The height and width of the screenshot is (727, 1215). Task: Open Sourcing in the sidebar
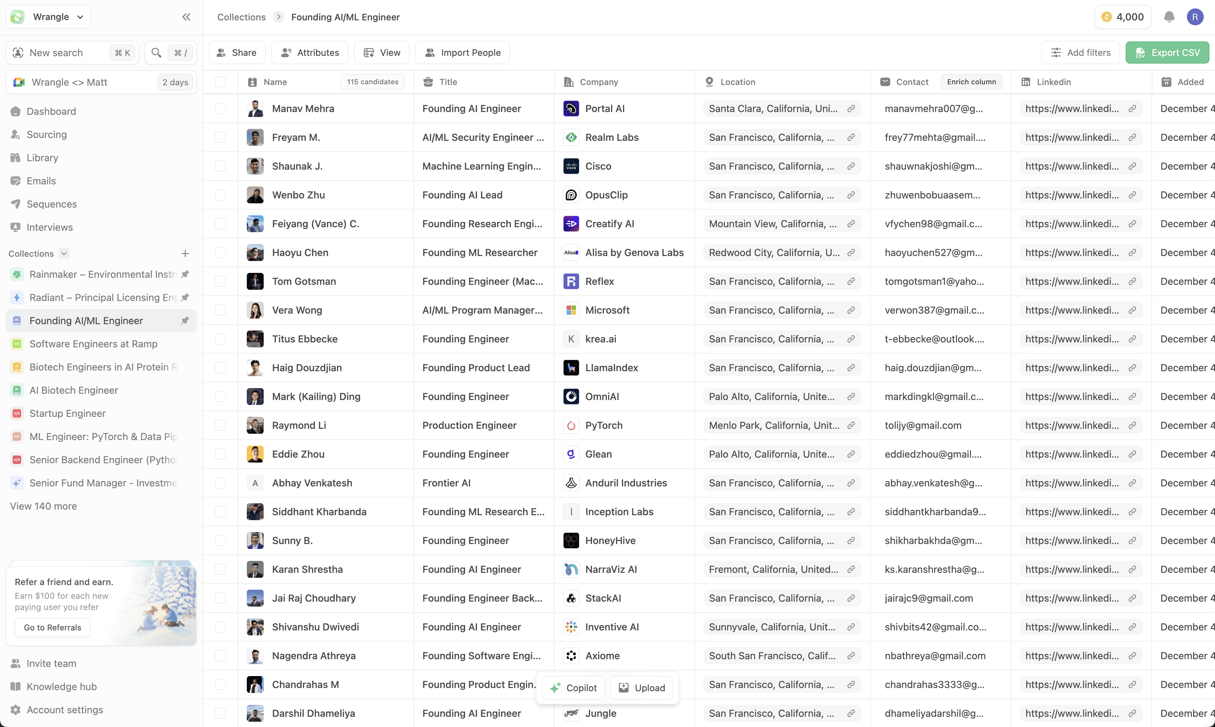point(46,135)
